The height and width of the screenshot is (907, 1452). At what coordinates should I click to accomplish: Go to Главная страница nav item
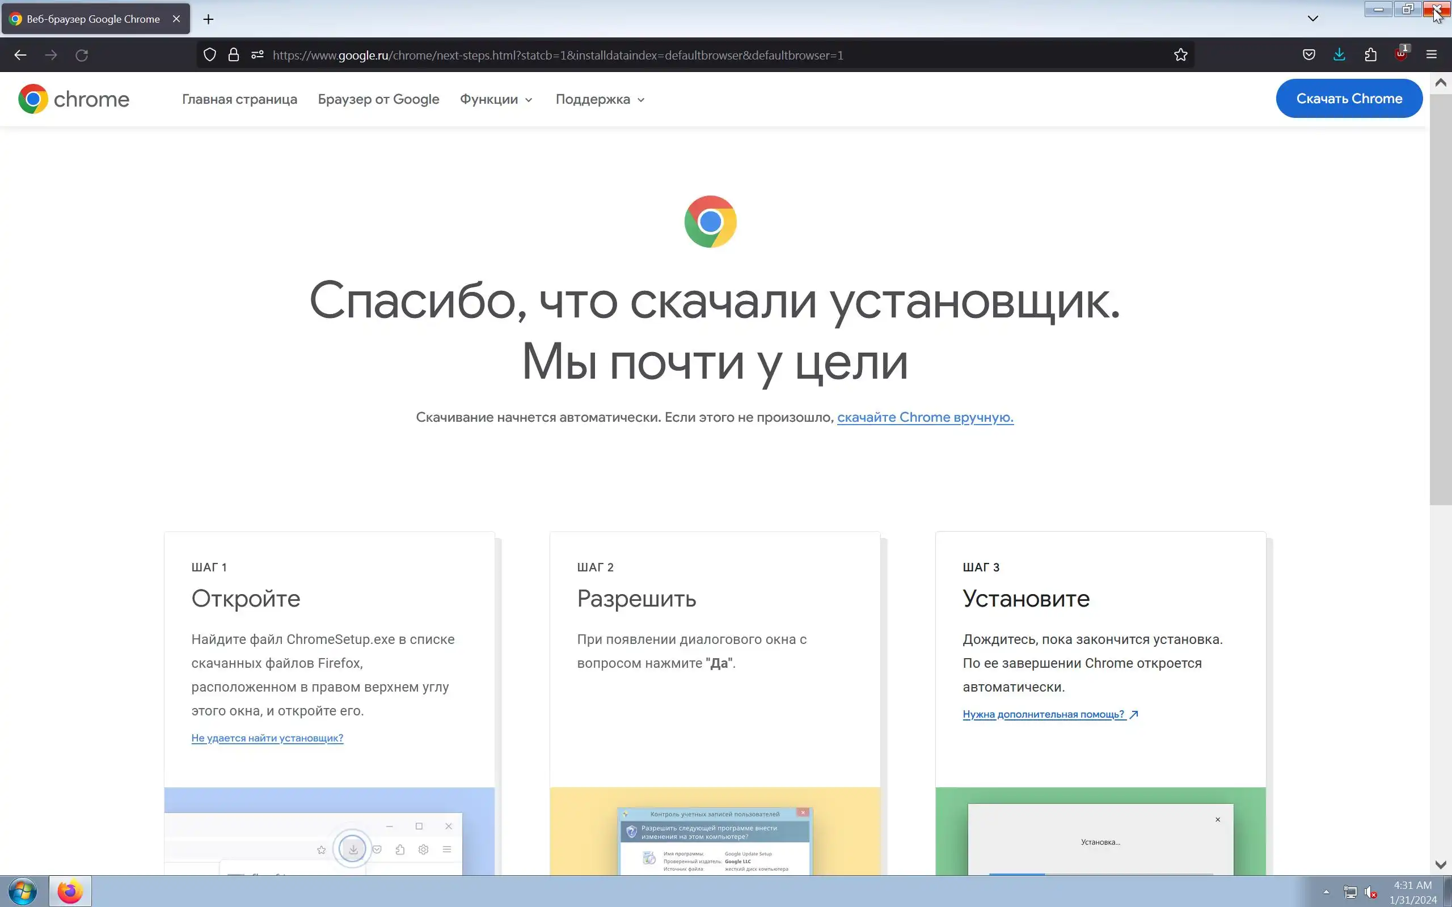[x=239, y=100]
